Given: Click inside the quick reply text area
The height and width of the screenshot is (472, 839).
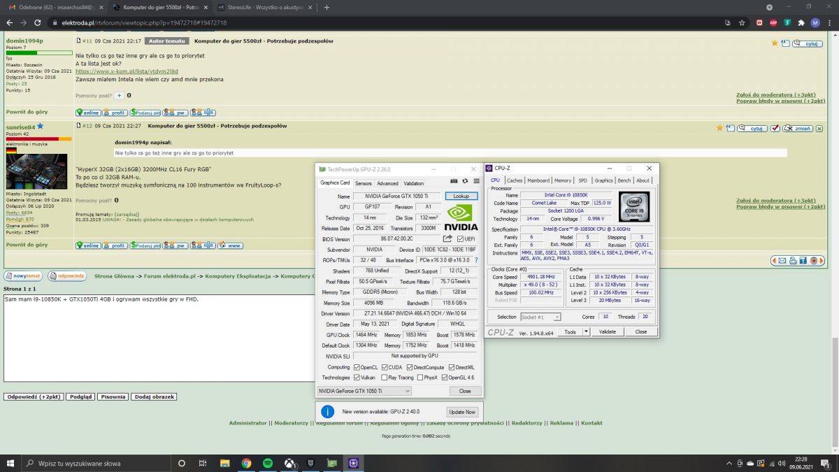Looking at the screenshot, I should pyautogui.click(x=159, y=337).
